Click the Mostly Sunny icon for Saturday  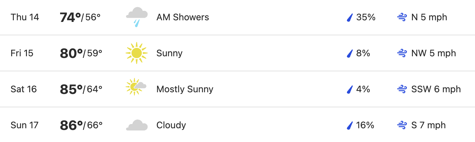(x=136, y=87)
